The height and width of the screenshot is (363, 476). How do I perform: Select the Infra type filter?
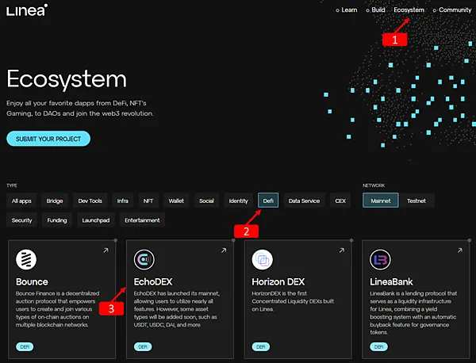point(123,201)
